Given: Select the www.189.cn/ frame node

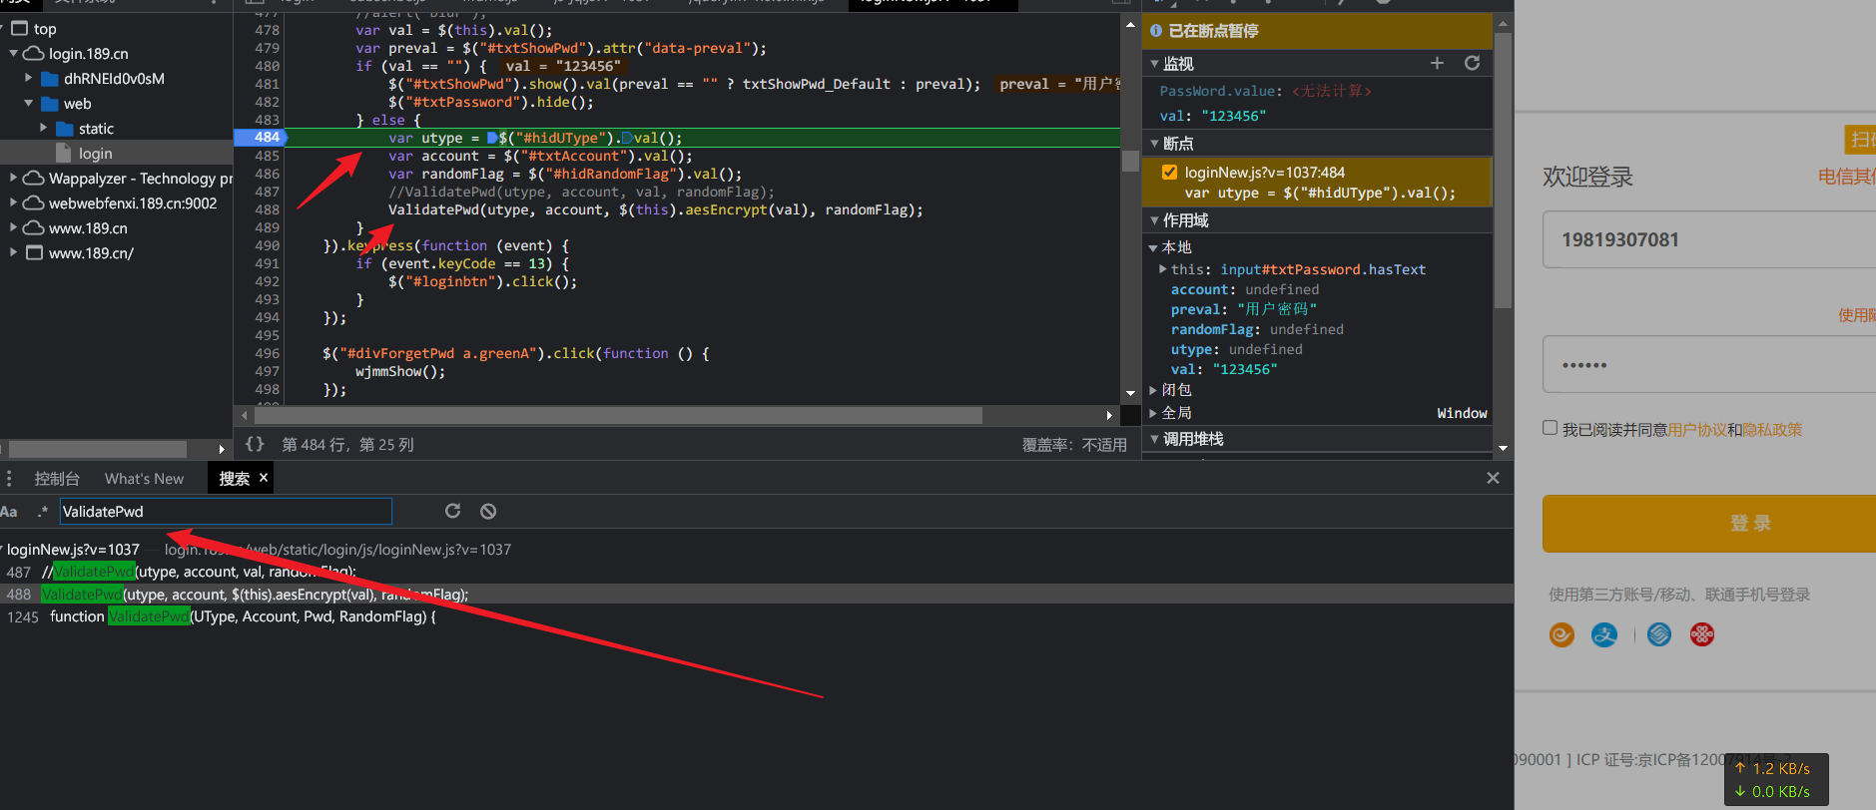Looking at the screenshot, I should 91,253.
